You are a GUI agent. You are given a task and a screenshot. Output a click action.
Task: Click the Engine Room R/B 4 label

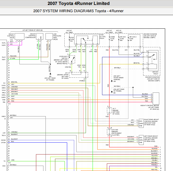(153, 79)
